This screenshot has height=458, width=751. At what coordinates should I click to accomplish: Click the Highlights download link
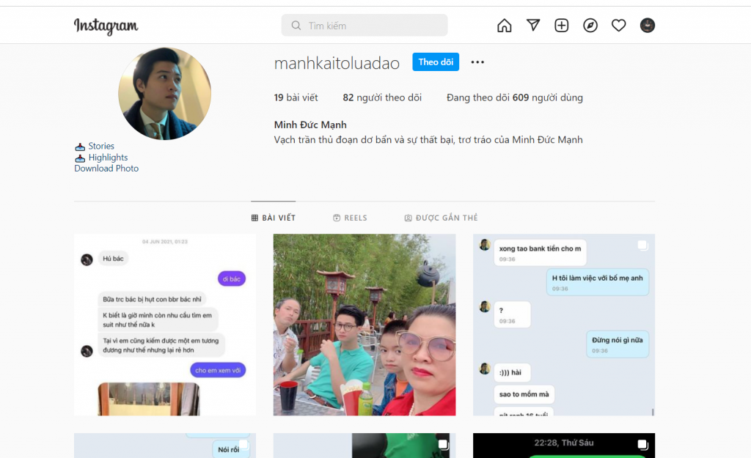pos(108,158)
